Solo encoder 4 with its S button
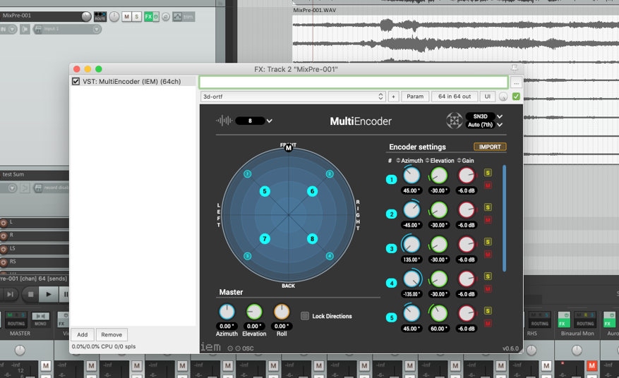The width and height of the screenshot is (619, 378). (x=488, y=276)
